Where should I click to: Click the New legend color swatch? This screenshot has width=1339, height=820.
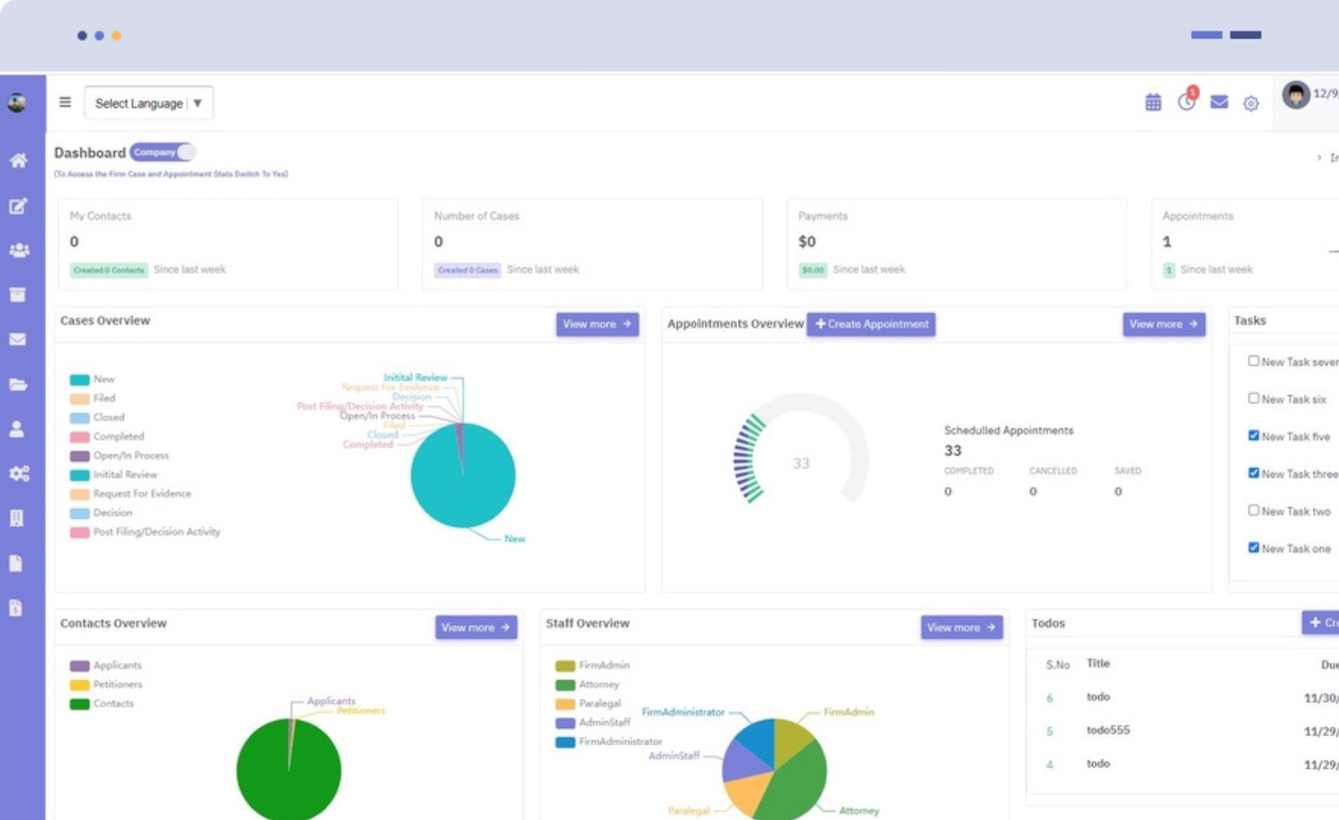pos(80,380)
